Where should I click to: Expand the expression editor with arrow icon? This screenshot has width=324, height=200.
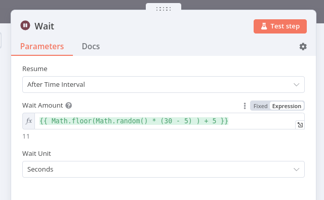300,125
